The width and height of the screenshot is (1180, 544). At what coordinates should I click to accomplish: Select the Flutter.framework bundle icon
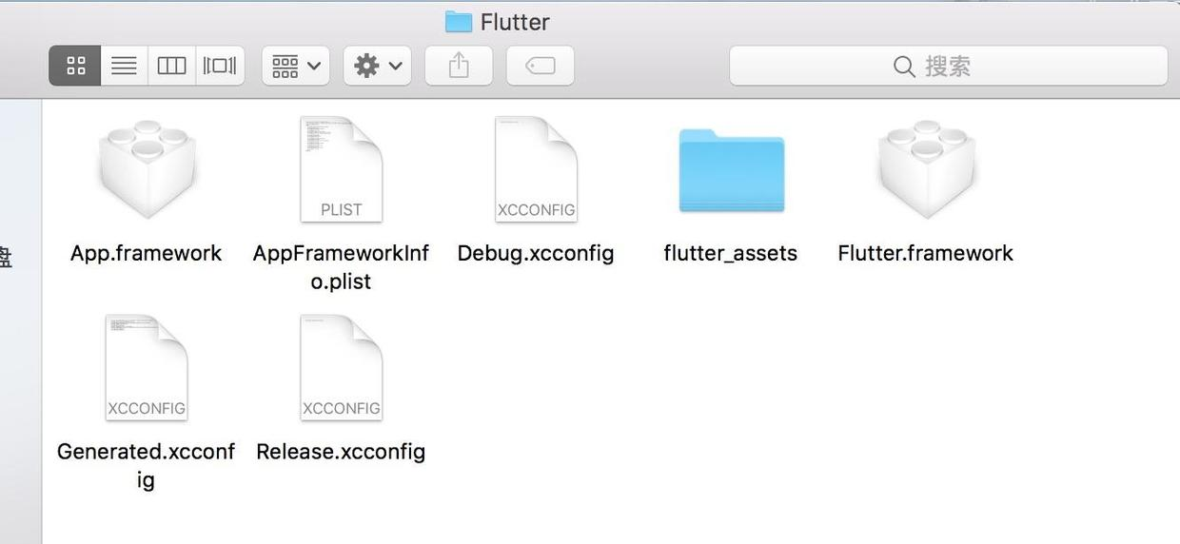926,169
